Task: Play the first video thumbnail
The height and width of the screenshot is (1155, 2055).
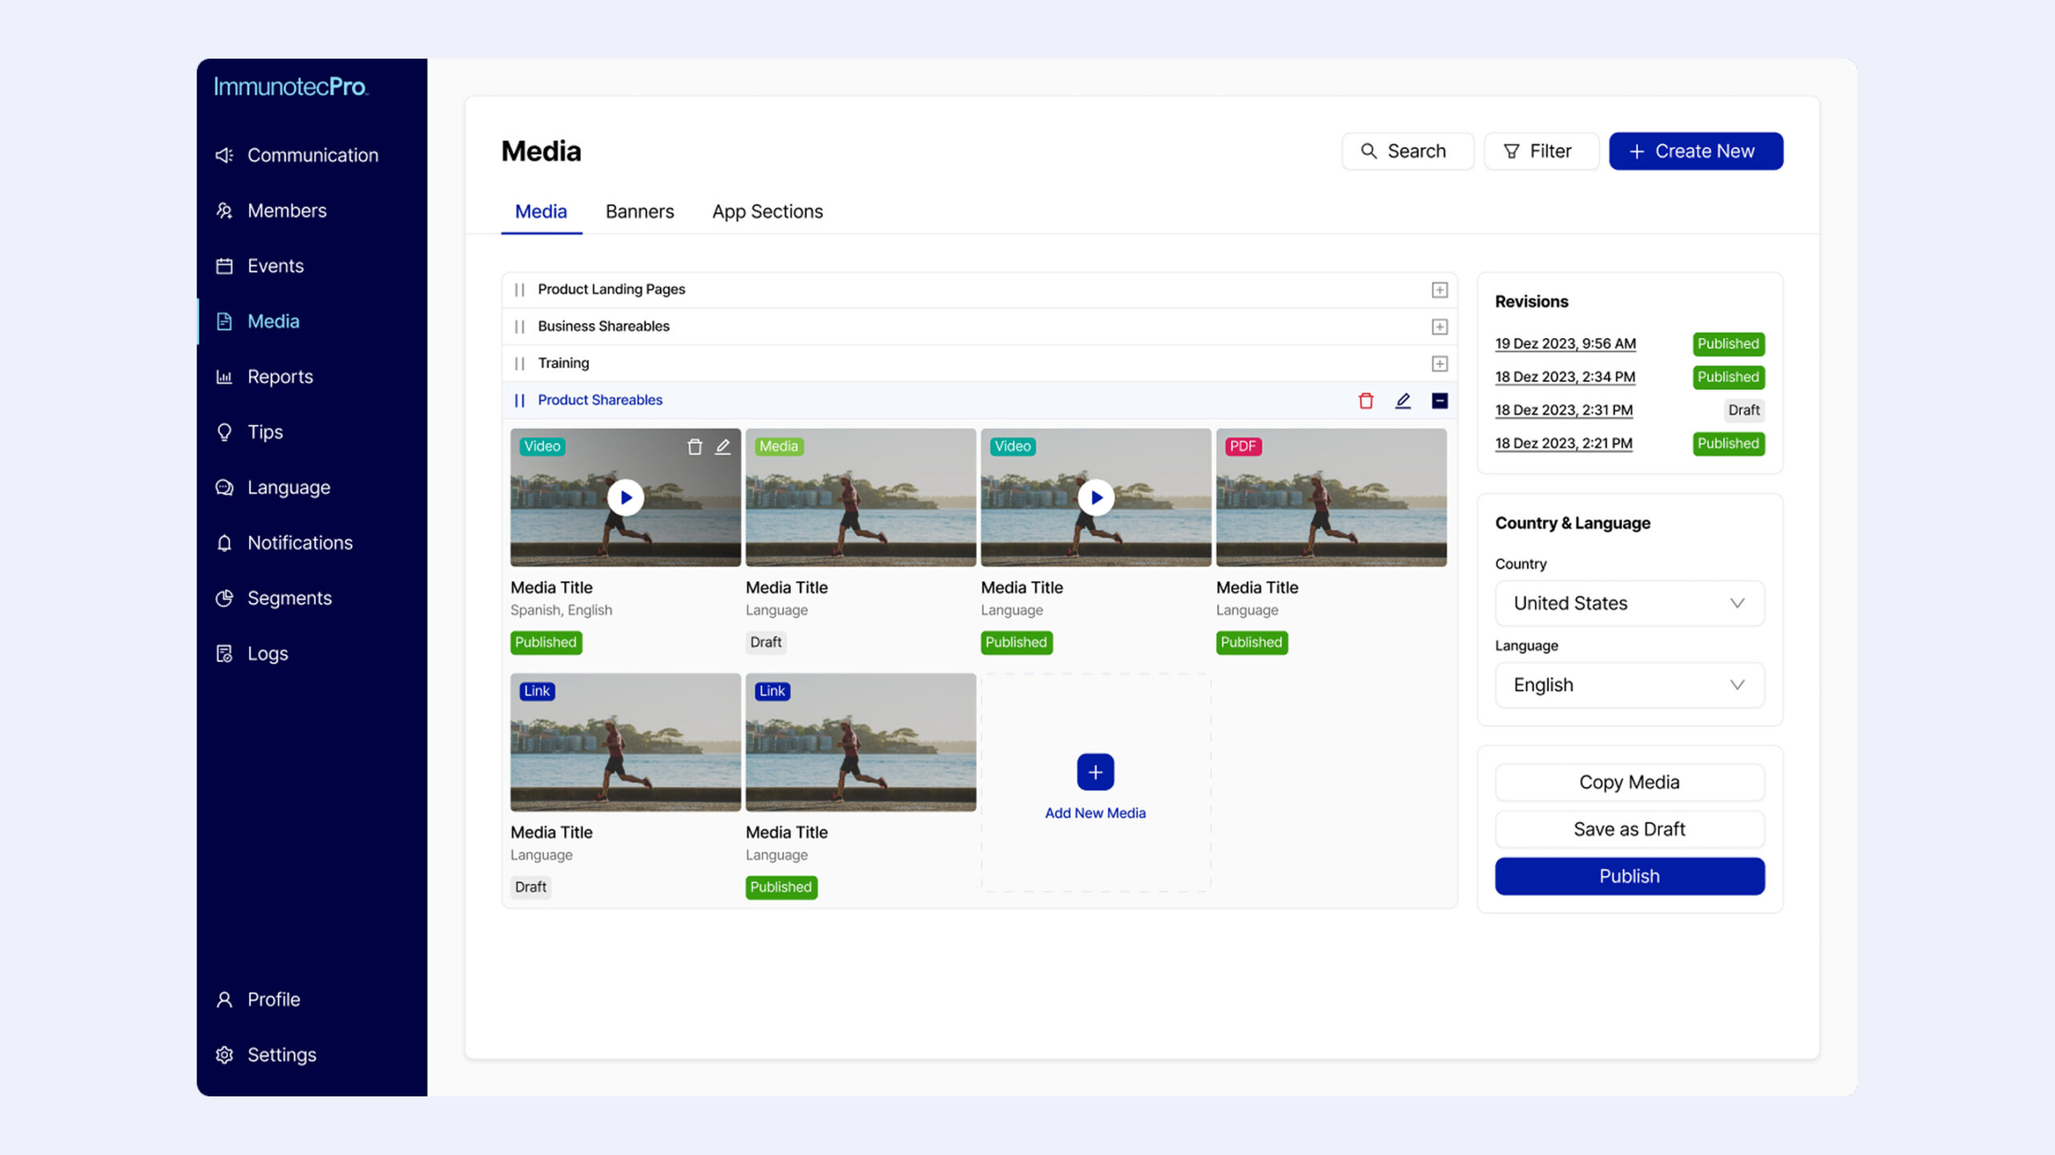Action: pos(625,498)
